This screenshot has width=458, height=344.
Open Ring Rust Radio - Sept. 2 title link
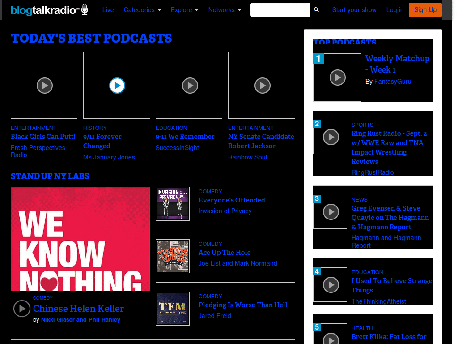click(x=389, y=147)
